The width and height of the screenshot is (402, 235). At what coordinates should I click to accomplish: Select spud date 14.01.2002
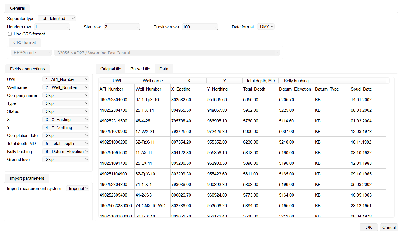pos(368,99)
